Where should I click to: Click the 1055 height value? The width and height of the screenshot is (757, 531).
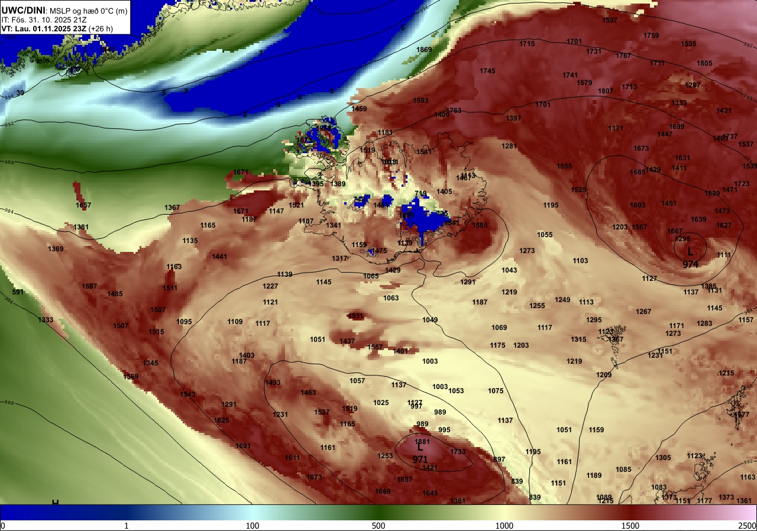(x=545, y=235)
